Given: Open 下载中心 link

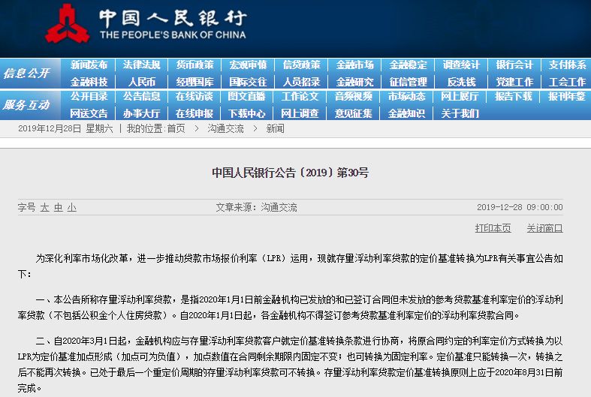Looking at the screenshot, I should (247, 113).
